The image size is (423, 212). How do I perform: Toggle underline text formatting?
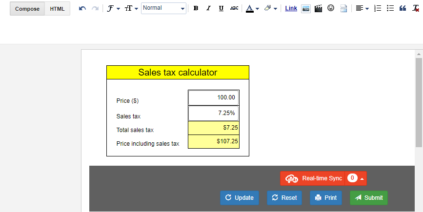[x=221, y=8]
